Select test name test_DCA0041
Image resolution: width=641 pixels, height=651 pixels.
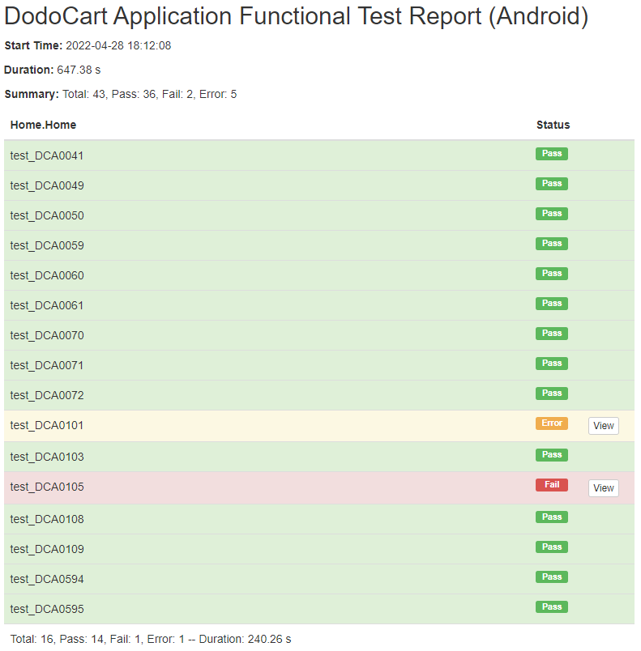point(47,155)
